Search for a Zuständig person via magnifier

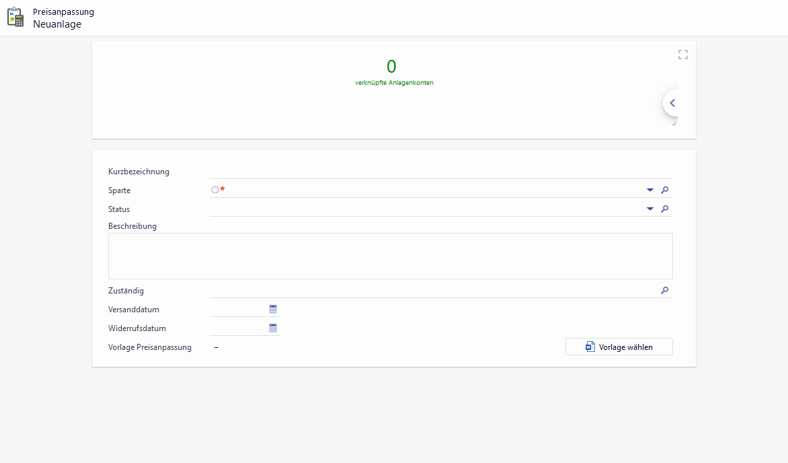coord(664,291)
